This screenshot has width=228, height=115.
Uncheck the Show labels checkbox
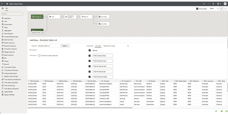point(197,9)
